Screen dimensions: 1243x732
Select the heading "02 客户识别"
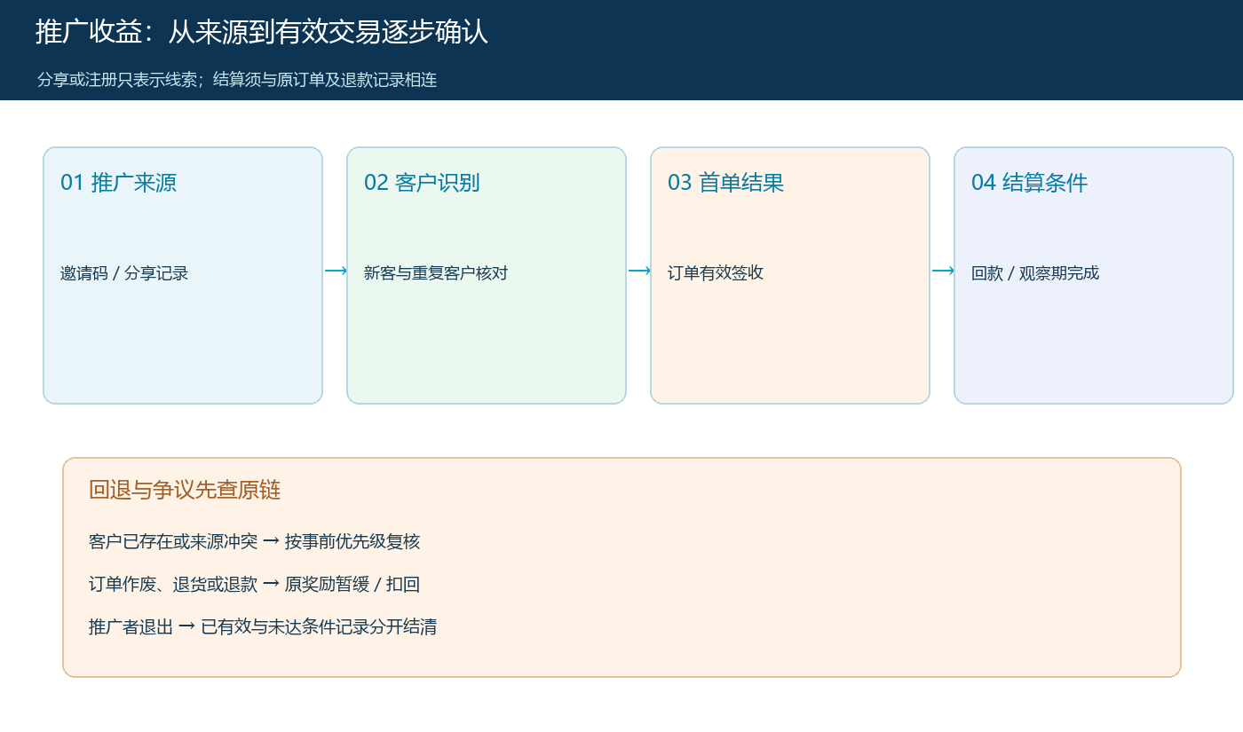(x=422, y=183)
